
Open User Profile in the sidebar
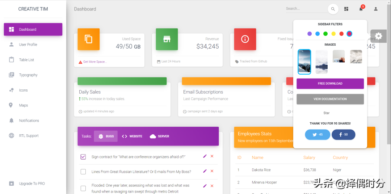click(28, 45)
